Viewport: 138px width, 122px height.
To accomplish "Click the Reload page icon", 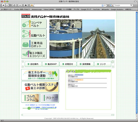I will point(14,5).
